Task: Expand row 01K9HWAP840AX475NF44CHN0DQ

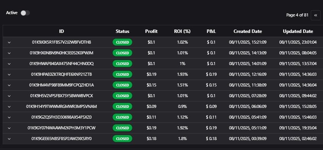Action: coord(9,64)
